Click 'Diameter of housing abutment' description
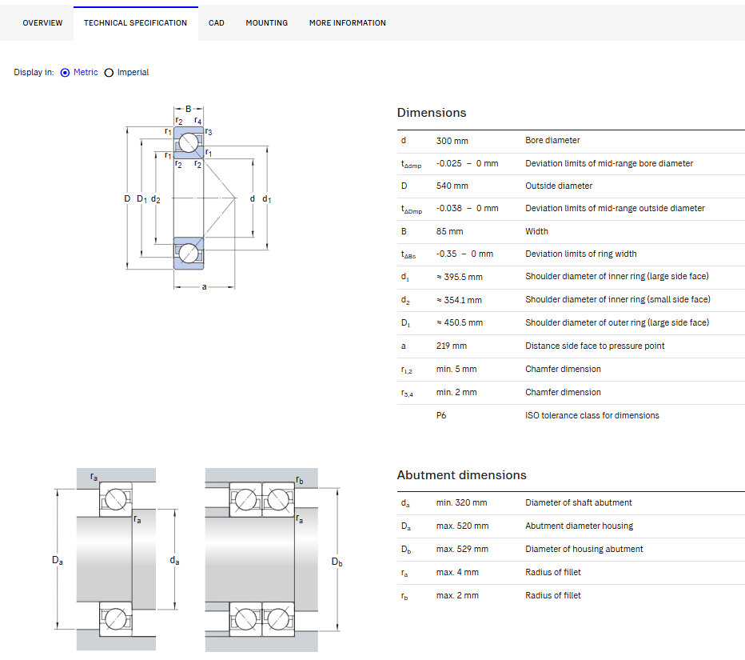Image resolution: width=745 pixels, height=660 pixels. (x=584, y=550)
